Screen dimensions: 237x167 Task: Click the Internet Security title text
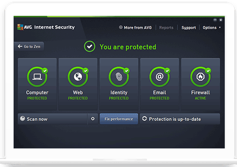point(54,27)
